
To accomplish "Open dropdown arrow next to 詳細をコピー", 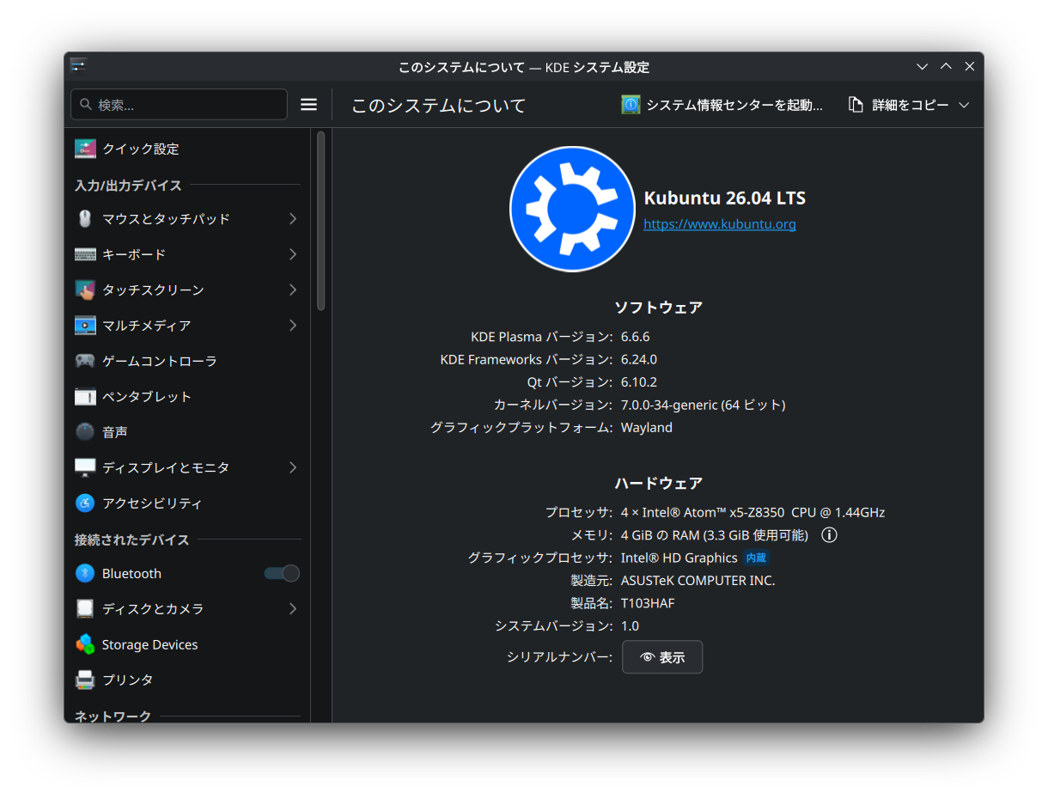I will (x=964, y=105).
